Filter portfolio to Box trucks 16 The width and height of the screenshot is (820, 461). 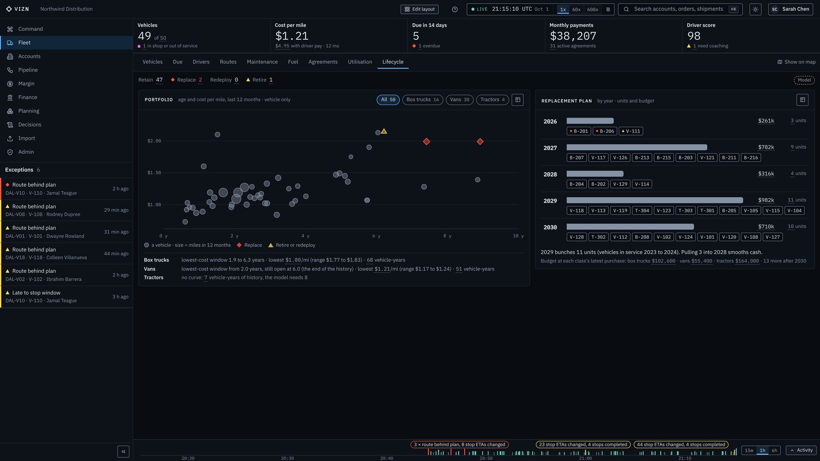tap(422, 100)
